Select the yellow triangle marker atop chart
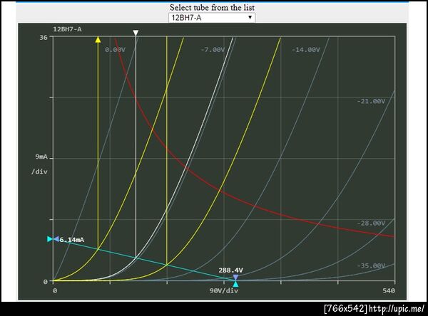428x316 pixels. click(x=98, y=40)
